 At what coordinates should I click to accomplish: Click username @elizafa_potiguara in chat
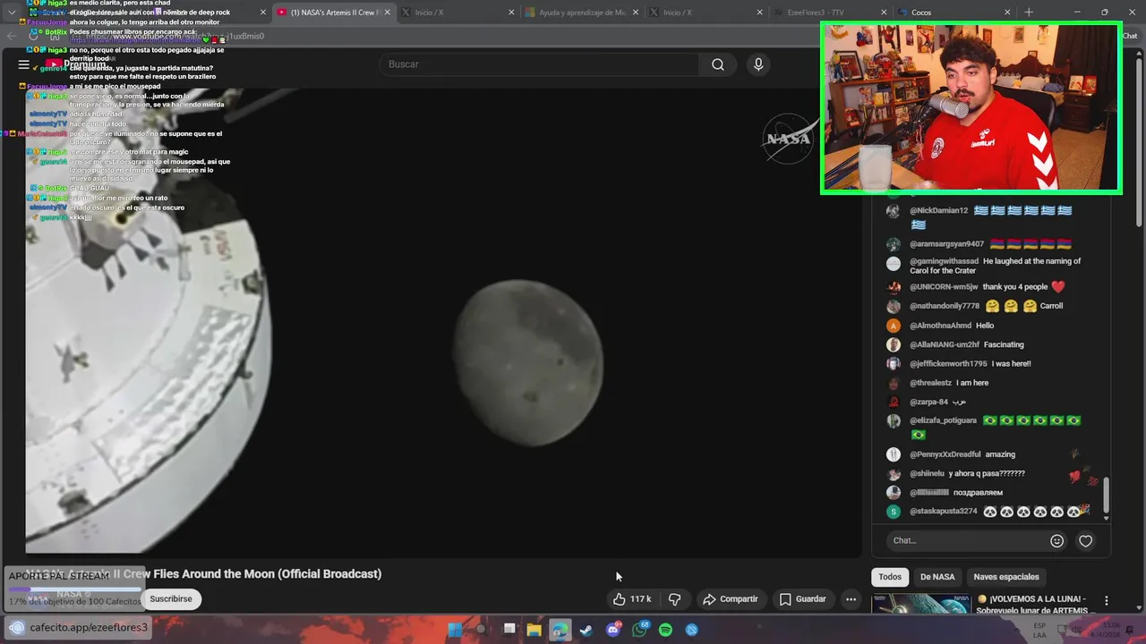click(943, 420)
